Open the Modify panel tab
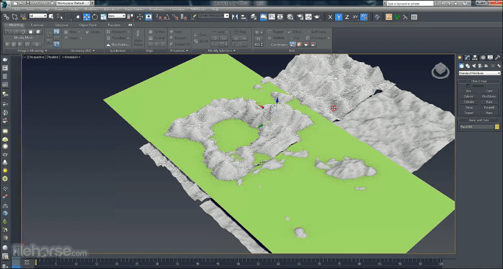Image resolution: width=503 pixels, height=269 pixels. pos(468,57)
